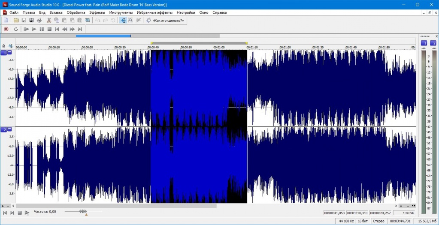The image size is (439, 225).
Task: Click the left scroll arrow under the waveform
Action: pyautogui.click(x=13, y=206)
